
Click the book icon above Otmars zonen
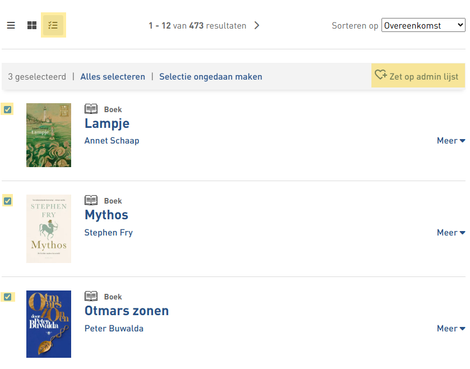pos(91,296)
